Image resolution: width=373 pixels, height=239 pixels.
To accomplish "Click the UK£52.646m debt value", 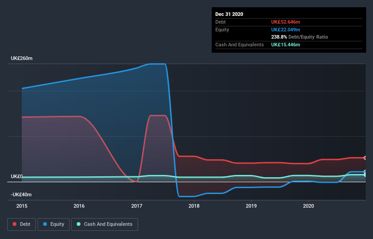I will tap(286, 22).
